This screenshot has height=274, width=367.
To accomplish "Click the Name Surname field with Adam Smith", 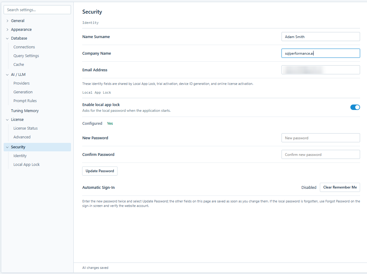I will click(x=320, y=37).
